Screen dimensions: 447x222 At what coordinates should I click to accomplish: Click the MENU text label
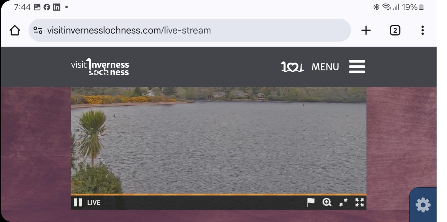tap(325, 67)
